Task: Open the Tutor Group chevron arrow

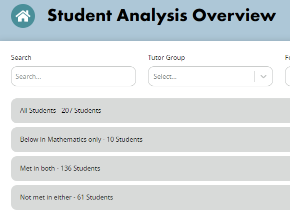Action: coord(263,76)
